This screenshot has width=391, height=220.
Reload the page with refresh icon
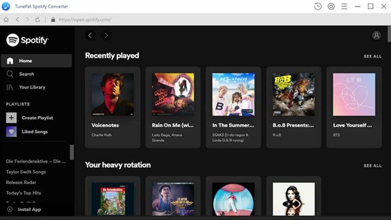click(38, 20)
